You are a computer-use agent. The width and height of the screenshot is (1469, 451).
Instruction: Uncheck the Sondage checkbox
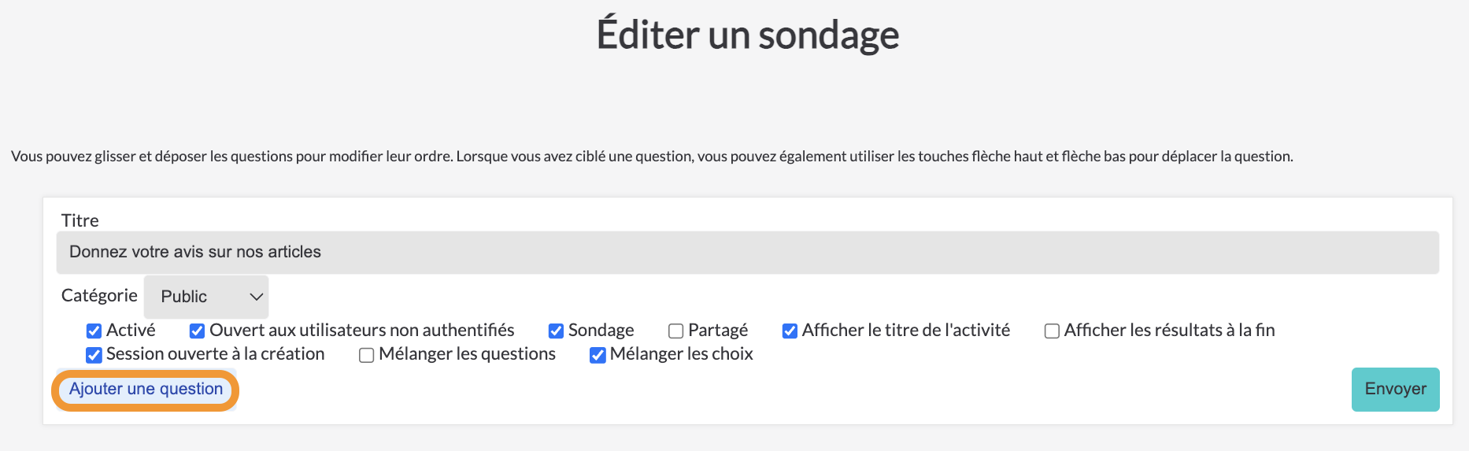(x=556, y=331)
